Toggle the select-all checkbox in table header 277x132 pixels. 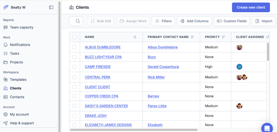point(75,37)
